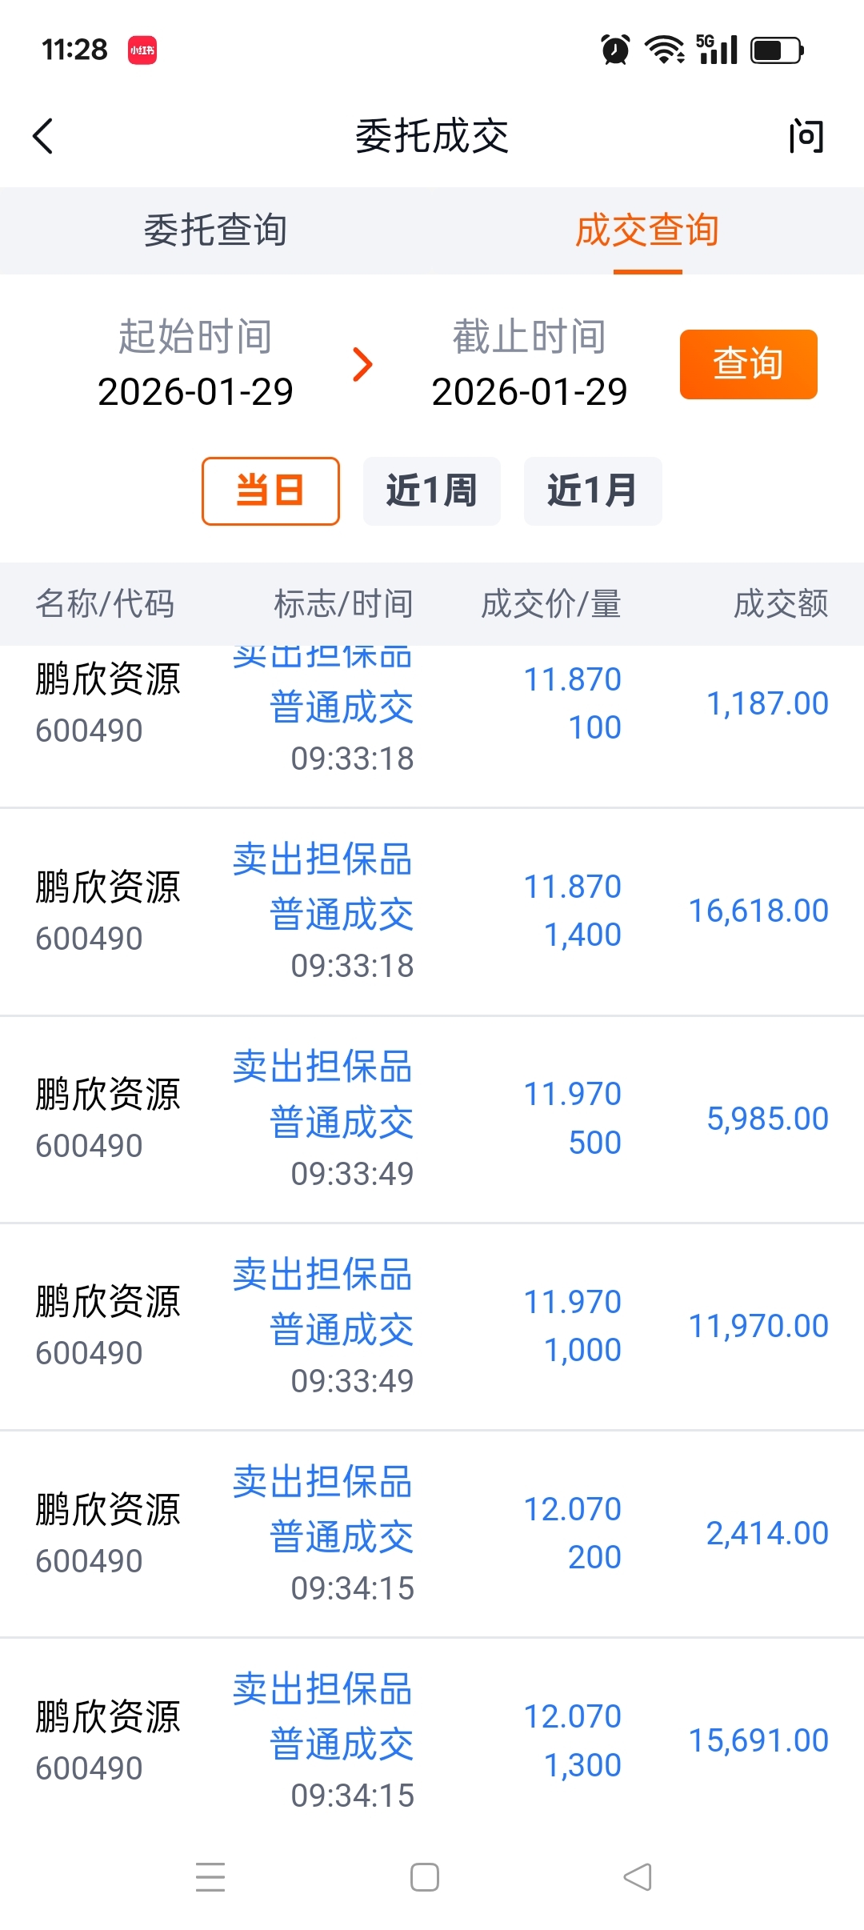
Task: Switch to the 成交查询 tab
Action: pyautogui.click(x=647, y=231)
